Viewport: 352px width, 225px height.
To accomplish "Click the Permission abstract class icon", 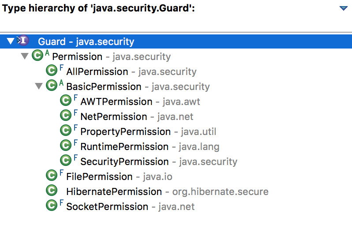I will coord(37,56).
